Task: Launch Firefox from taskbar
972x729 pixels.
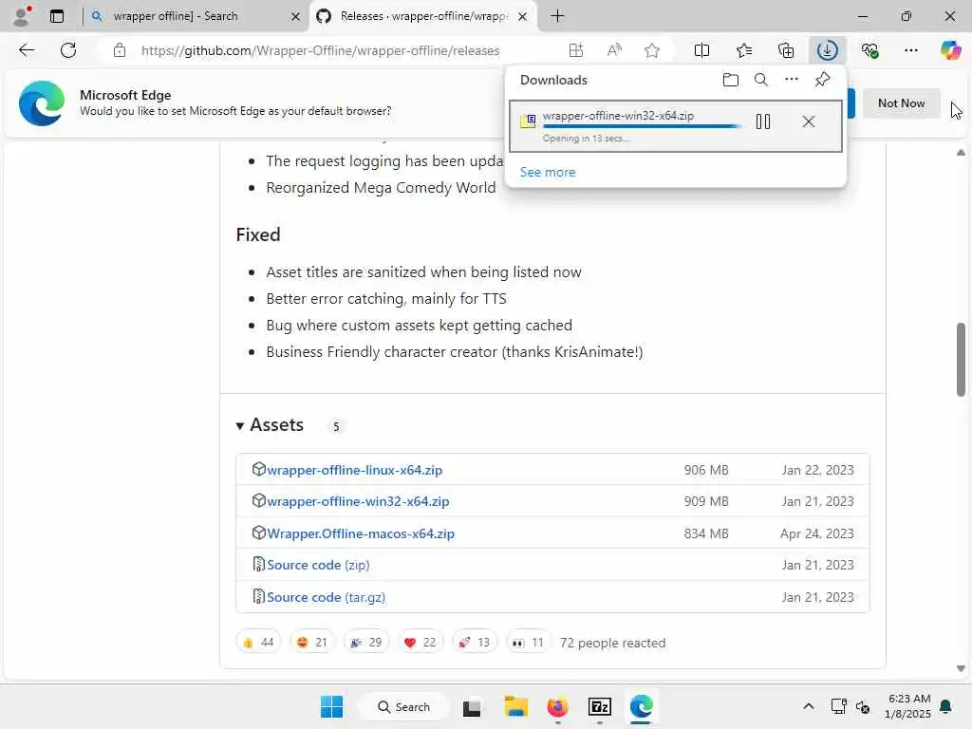Action: click(x=557, y=706)
